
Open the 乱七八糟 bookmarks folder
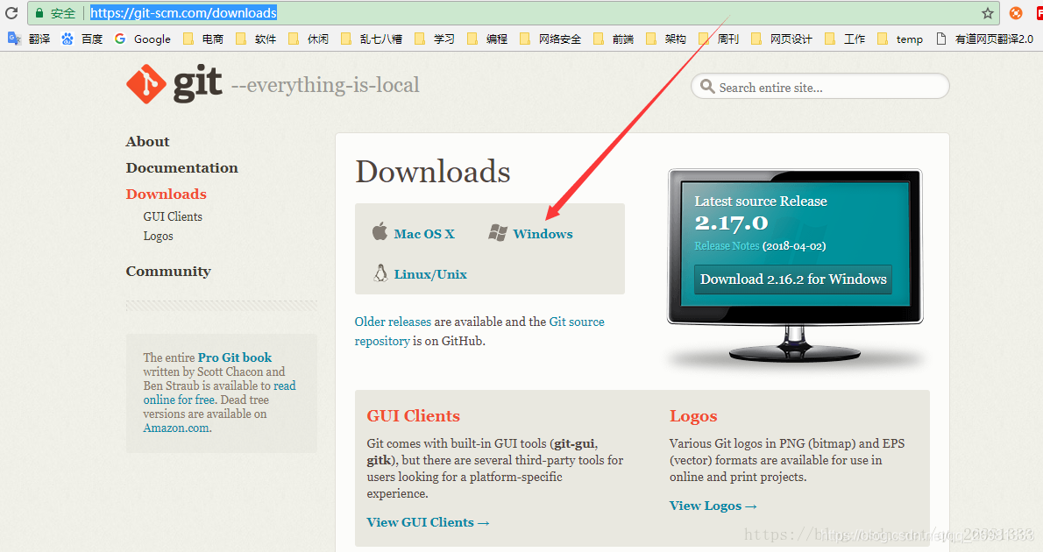tap(372, 39)
